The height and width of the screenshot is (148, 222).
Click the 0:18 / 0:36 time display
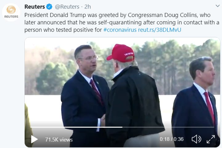click(172, 139)
